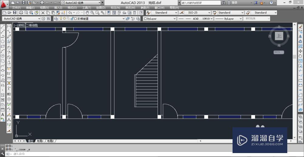The width and height of the screenshot is (304, 157).
Task: Toggle the [-] viewport controls label
Action: (x=16, y=25)
